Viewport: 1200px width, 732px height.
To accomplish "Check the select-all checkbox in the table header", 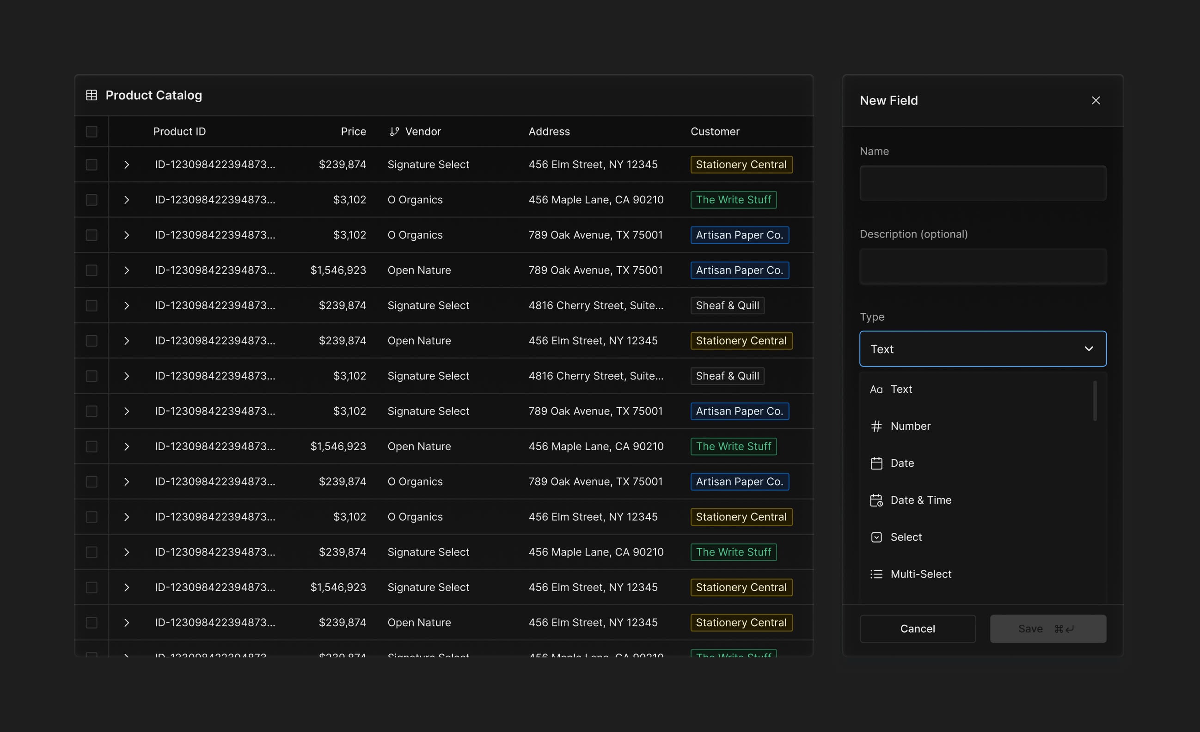I will pos(92,131).
